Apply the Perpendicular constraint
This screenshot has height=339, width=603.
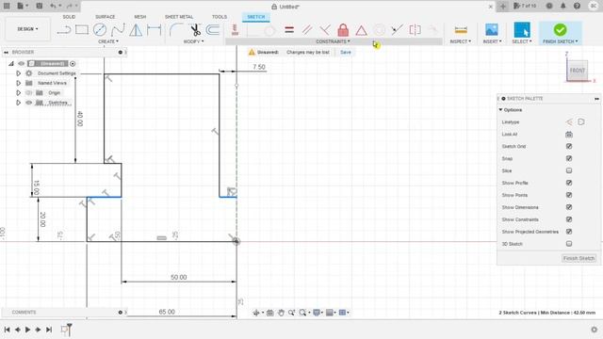[x=325, y=29]
